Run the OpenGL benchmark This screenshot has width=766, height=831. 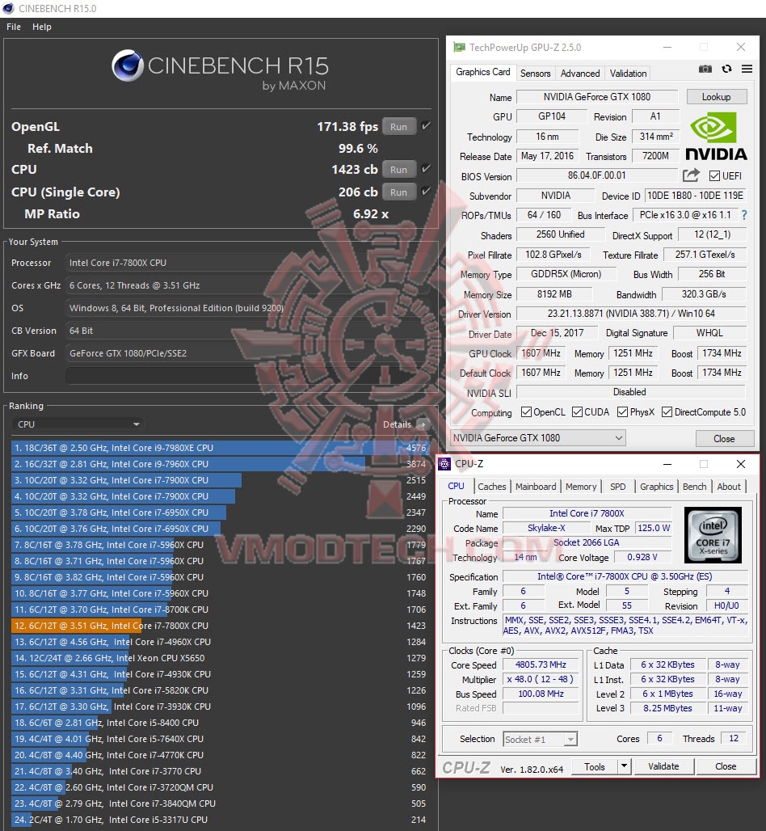(398, 127)
